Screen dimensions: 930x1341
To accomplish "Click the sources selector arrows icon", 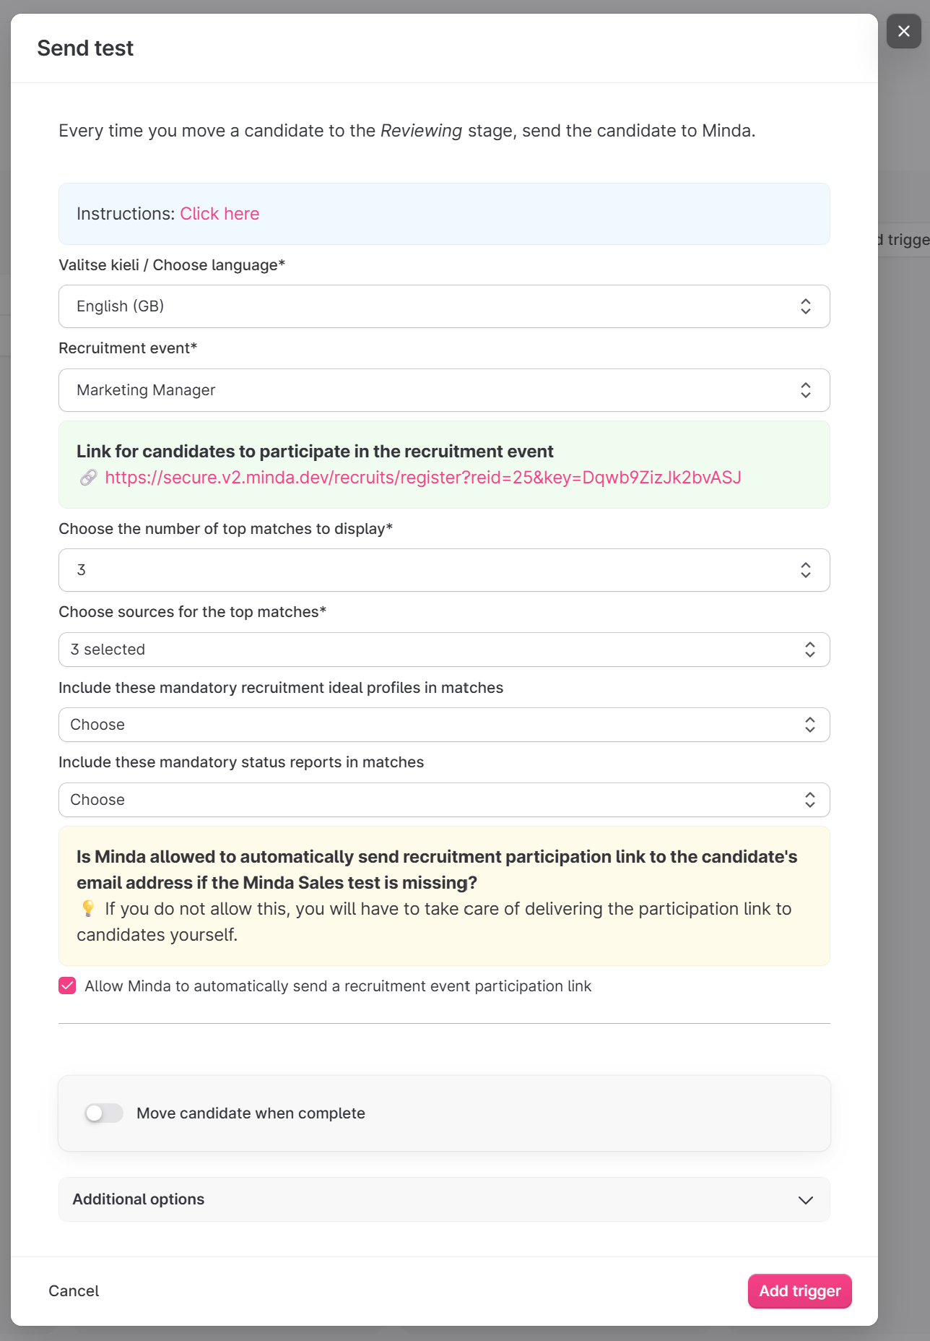I will pos(809,650).
